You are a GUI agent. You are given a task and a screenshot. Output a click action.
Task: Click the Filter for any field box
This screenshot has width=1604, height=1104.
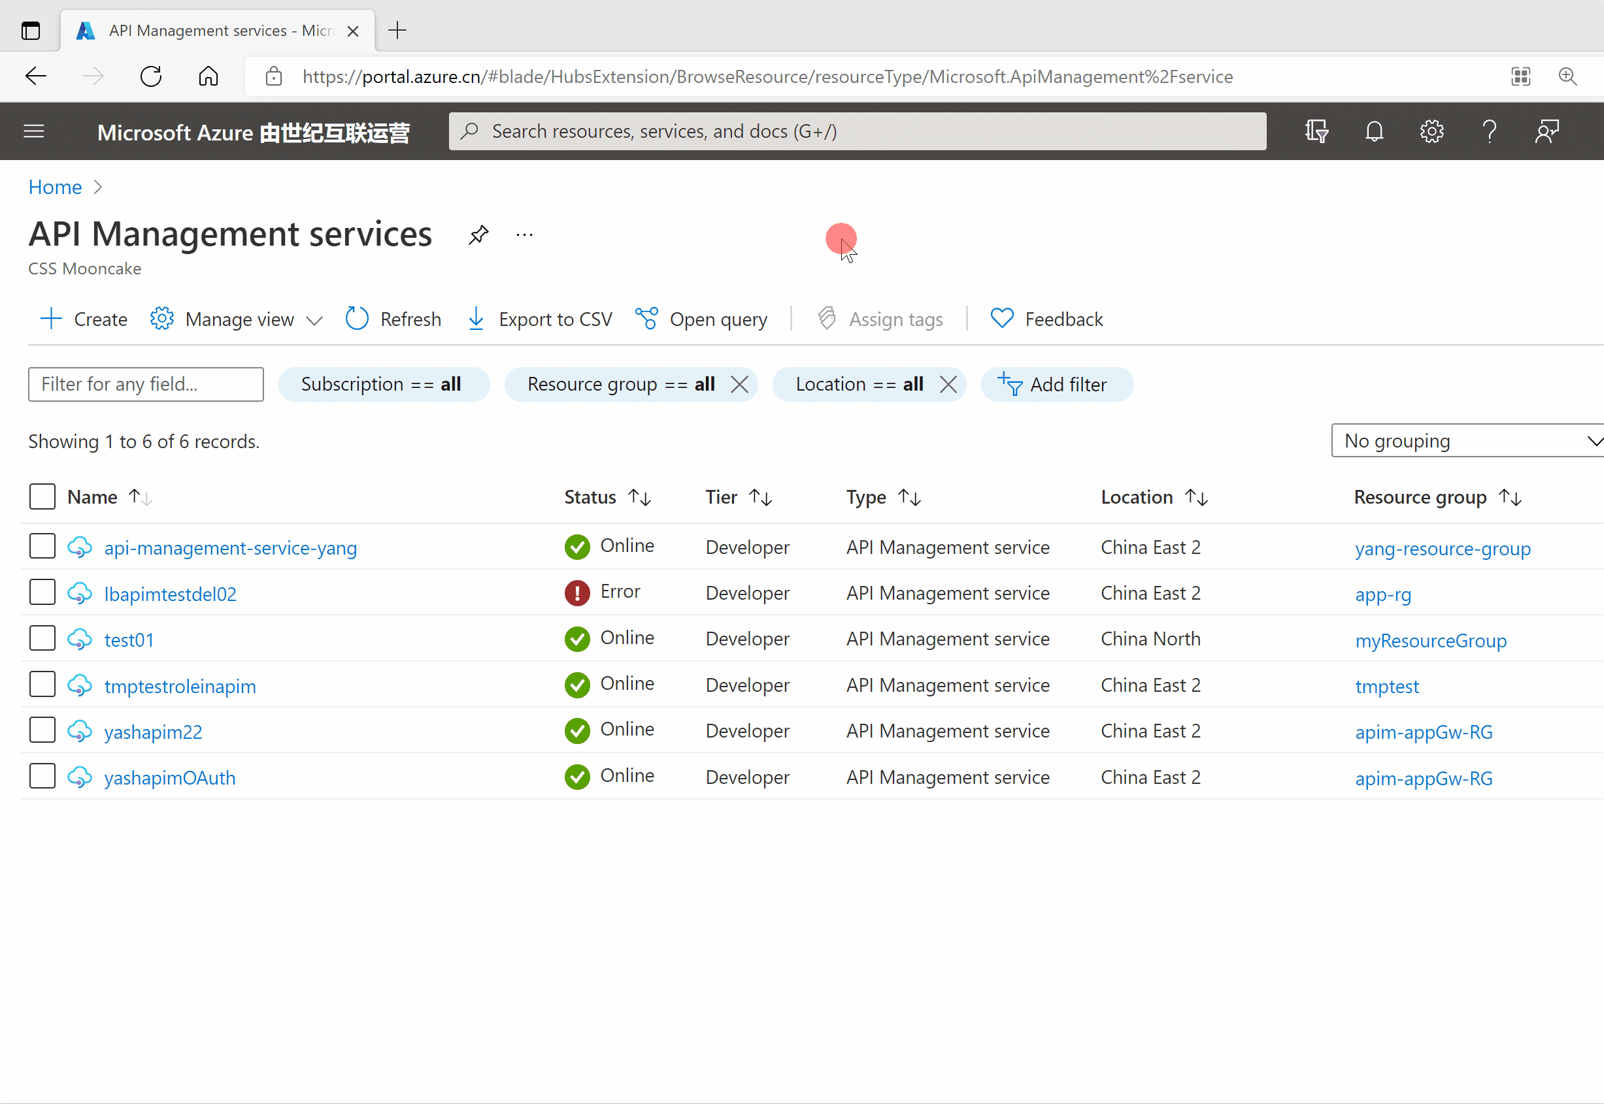146,385
